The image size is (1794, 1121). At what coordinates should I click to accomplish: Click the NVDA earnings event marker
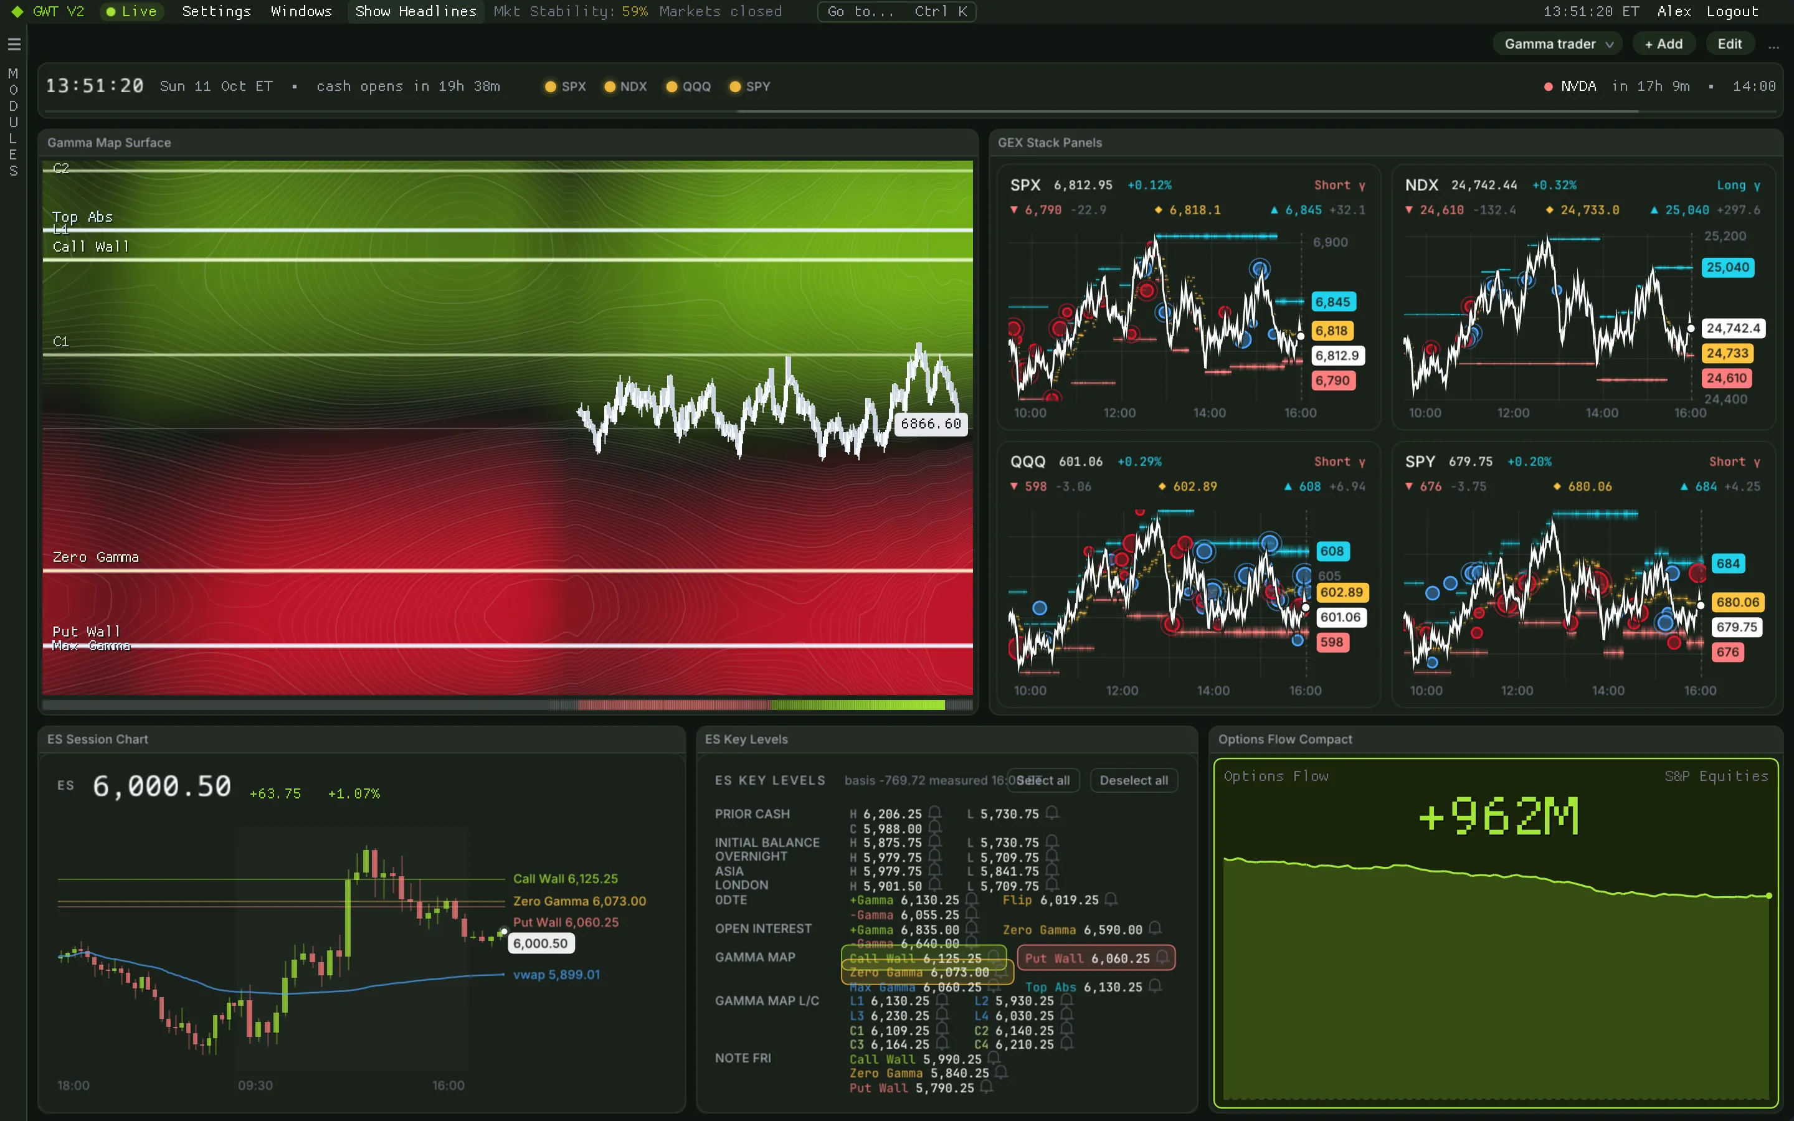1570,87
